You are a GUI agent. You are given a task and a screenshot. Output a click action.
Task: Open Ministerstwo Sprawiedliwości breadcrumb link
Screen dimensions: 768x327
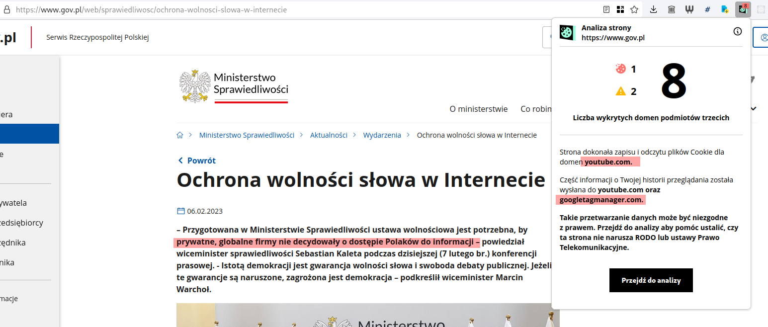pyautogui.click(x=247, y=135)
